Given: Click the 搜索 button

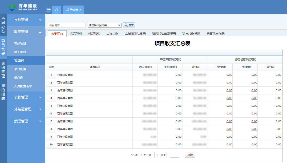Looking at the screenshot, I should pyautogui.click(x=129, y=25).
